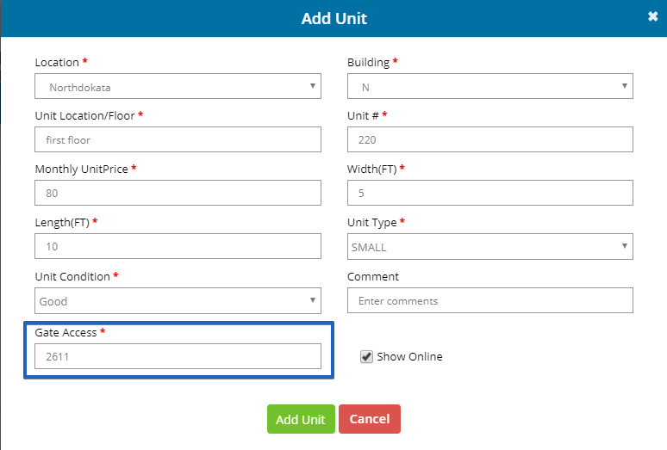Click the Unit Condition label text

[x=72, y=277]
